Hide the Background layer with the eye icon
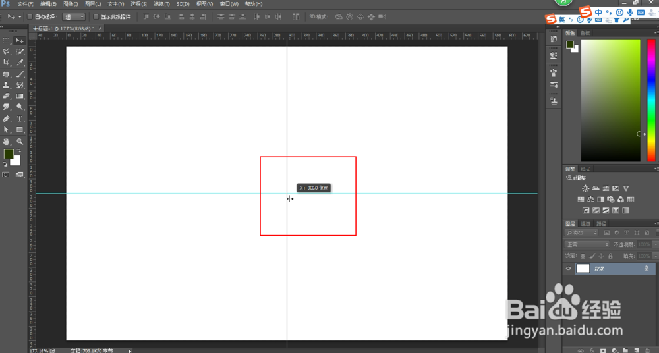Viewport: 659px width, 353px height. pyautogui.click(x=569, y=269)
